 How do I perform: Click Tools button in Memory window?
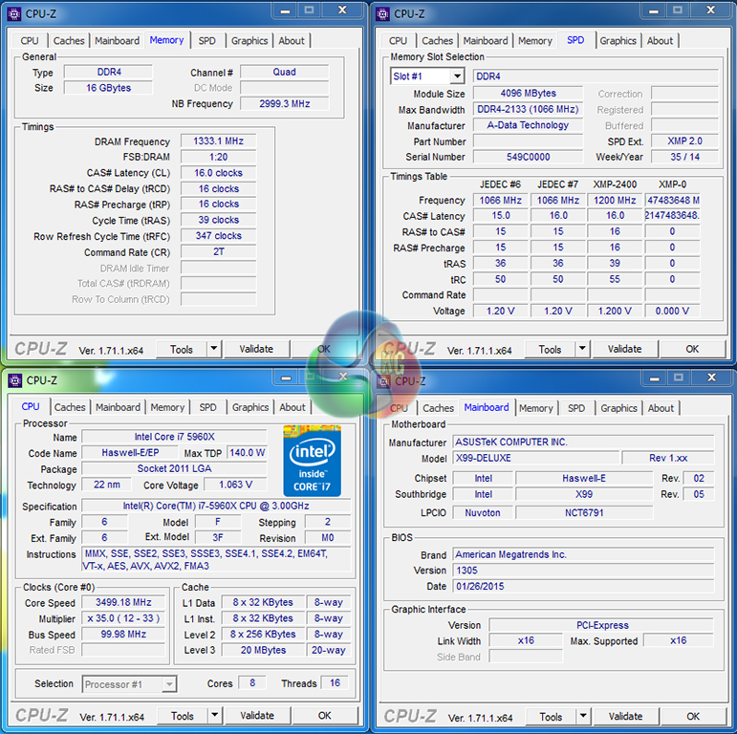(182, 349)
